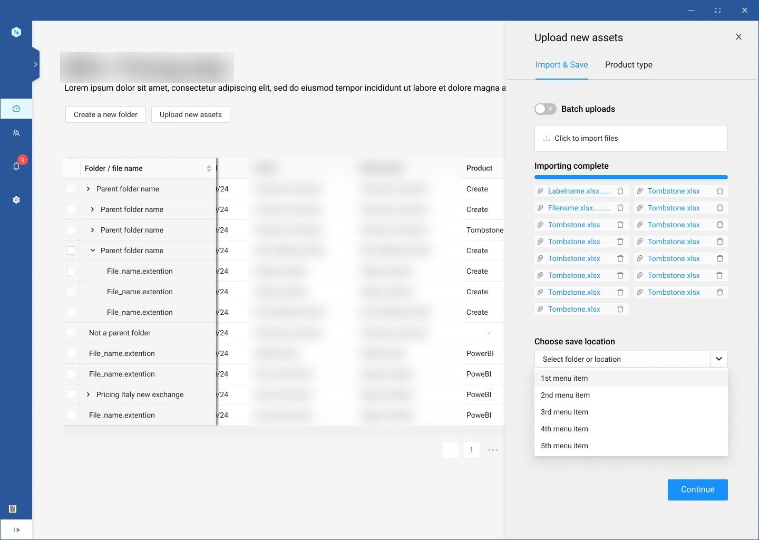Click Create a new folder button

[x=105, y=114]
